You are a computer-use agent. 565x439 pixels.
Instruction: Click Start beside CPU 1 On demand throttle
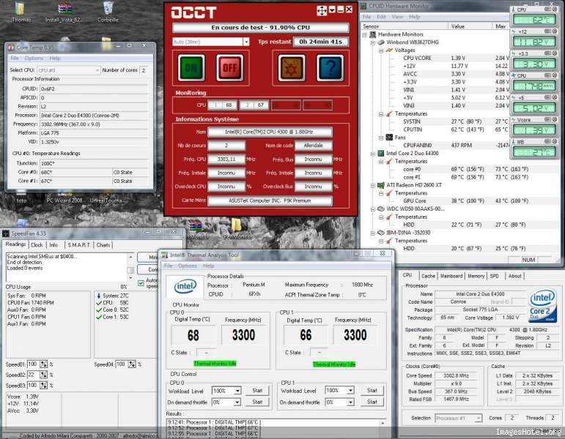372,402
